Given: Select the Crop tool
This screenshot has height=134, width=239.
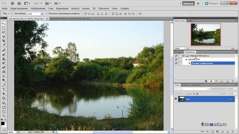Looking at the screenshot, I should 4,41.
